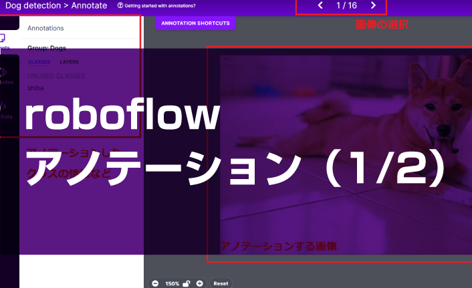The height and width of the screenshot is (288, 472).
Task: Click the Unused Classes heading
Action: click(56, 76)
